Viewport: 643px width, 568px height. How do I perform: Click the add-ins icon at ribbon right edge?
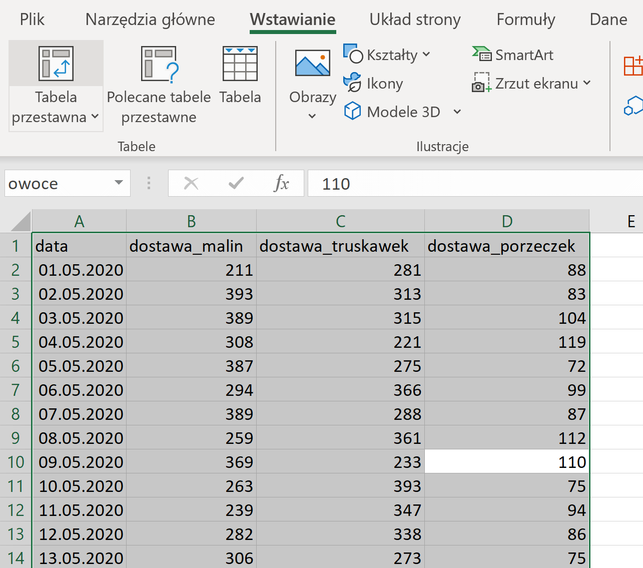click(633, 66)
